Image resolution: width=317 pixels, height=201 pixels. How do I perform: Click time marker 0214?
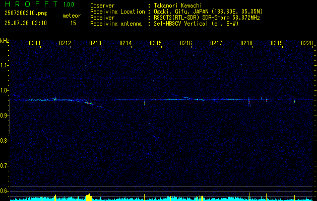(x=125, y=43)
